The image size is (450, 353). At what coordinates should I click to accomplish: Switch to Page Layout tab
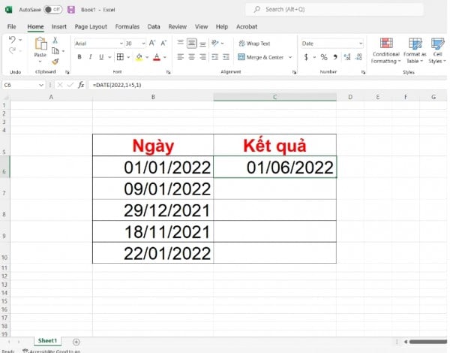click(x=91, y=27)
